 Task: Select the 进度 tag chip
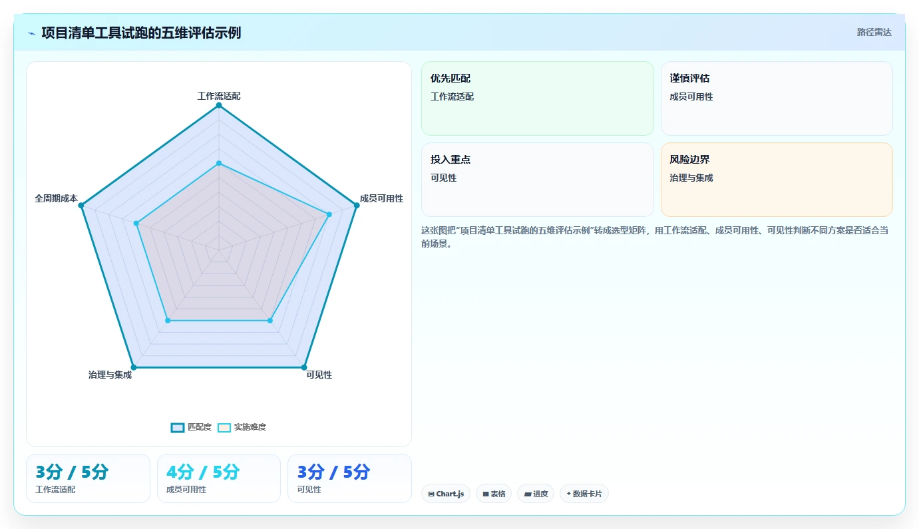click(536, 494)
